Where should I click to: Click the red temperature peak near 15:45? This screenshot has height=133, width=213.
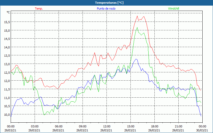(x=137, y=16)
